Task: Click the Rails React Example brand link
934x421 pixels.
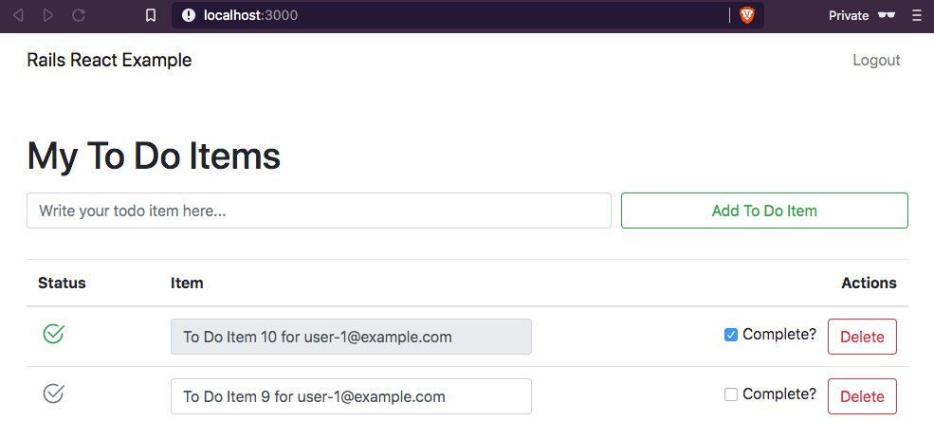Action: 109,60
